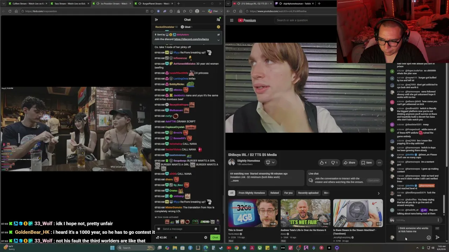Open notification bell dropdown for channel
The image size is (449, 252).
pyautogui.click(x=270, y=162)
